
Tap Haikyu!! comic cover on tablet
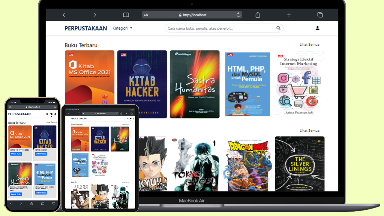[100, 196]
